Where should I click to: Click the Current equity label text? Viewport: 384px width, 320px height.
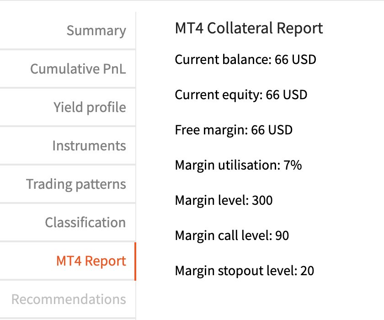click(219, 95)
